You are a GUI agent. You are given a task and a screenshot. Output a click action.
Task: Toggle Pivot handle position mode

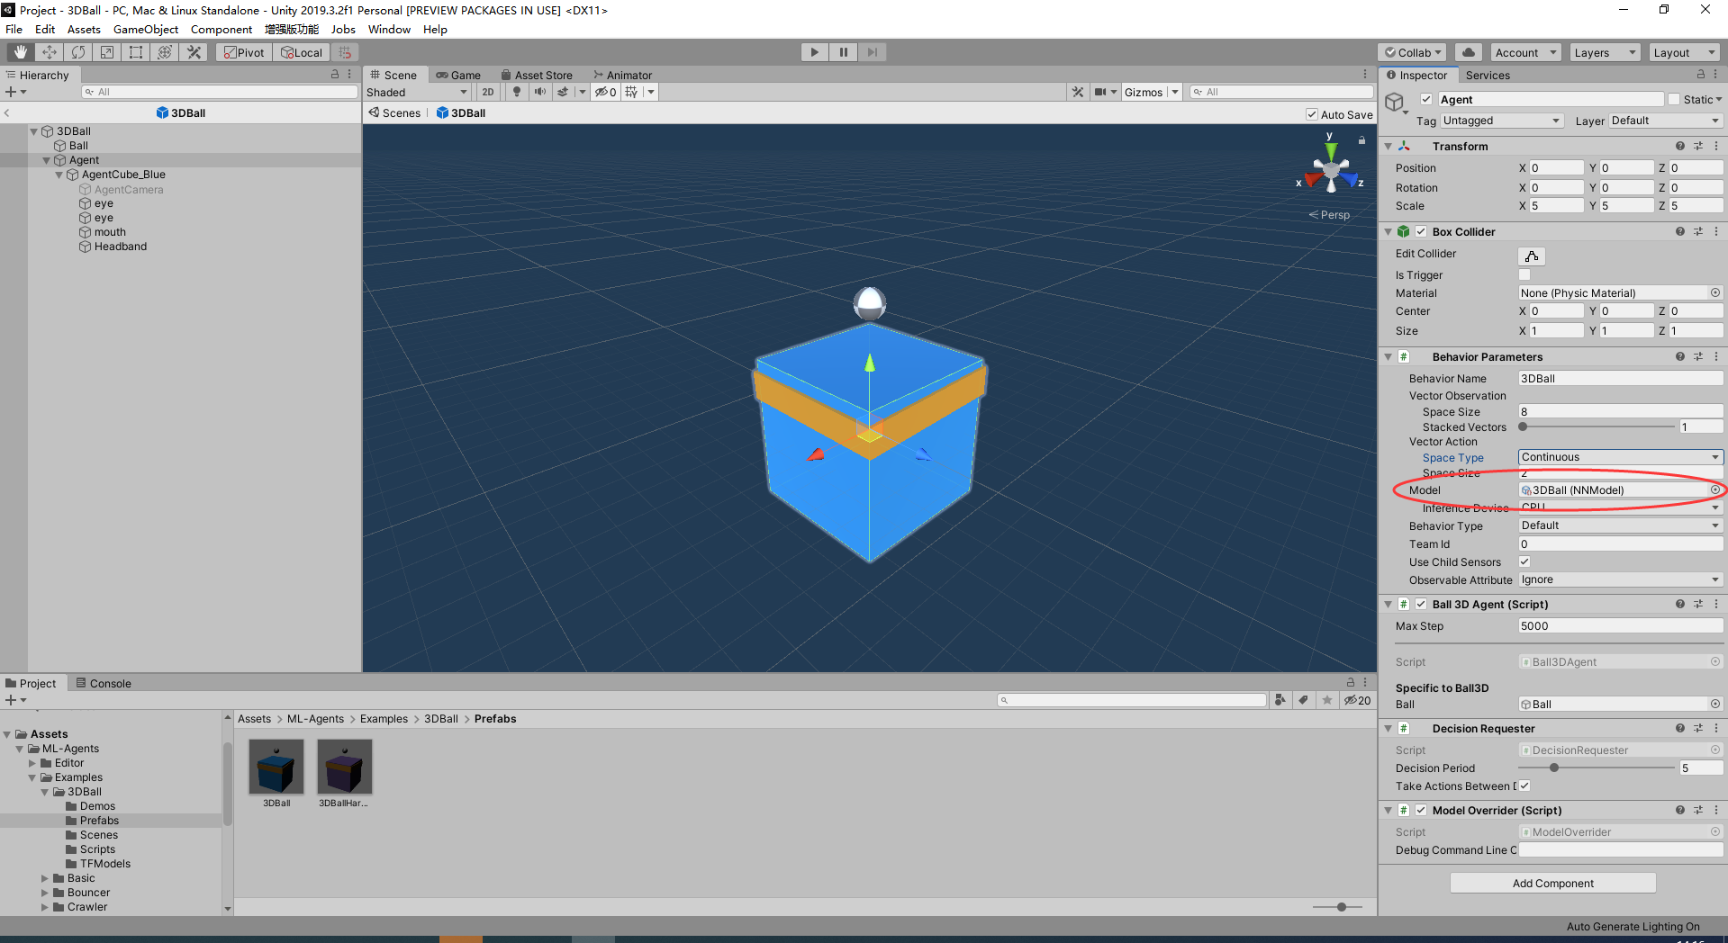[242, 51]
